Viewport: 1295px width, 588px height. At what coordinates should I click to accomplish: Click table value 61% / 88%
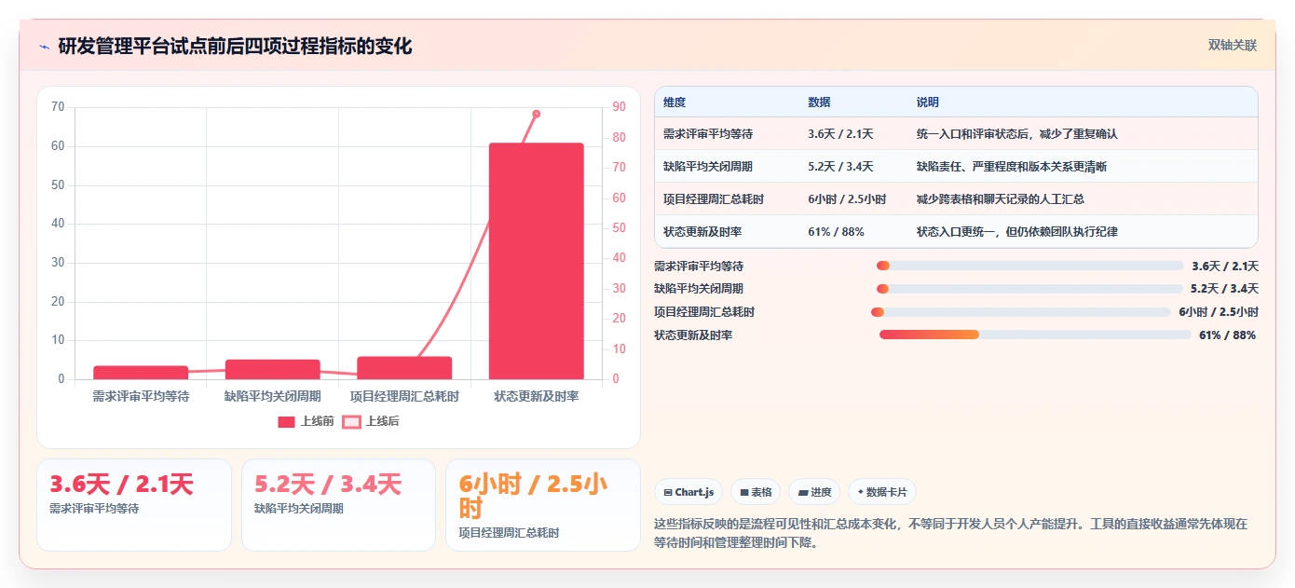[836, 232]
